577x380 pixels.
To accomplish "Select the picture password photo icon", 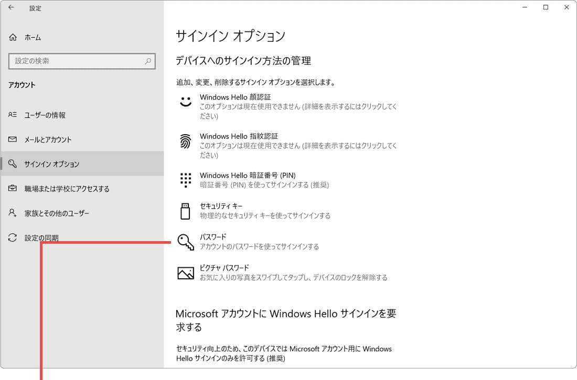I will coord(185,273).
